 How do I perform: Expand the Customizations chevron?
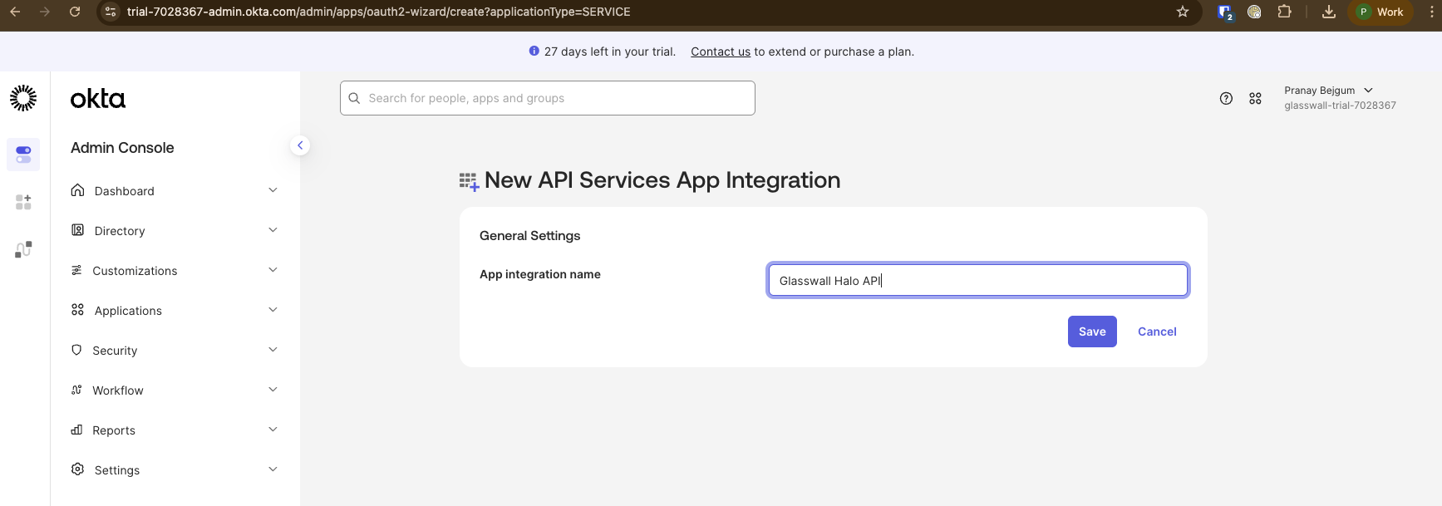[x=273, y=270]
